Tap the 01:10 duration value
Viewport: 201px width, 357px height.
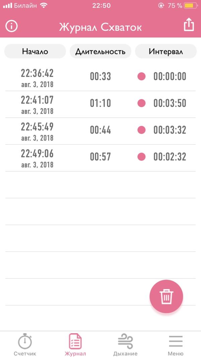pos(100,103)
